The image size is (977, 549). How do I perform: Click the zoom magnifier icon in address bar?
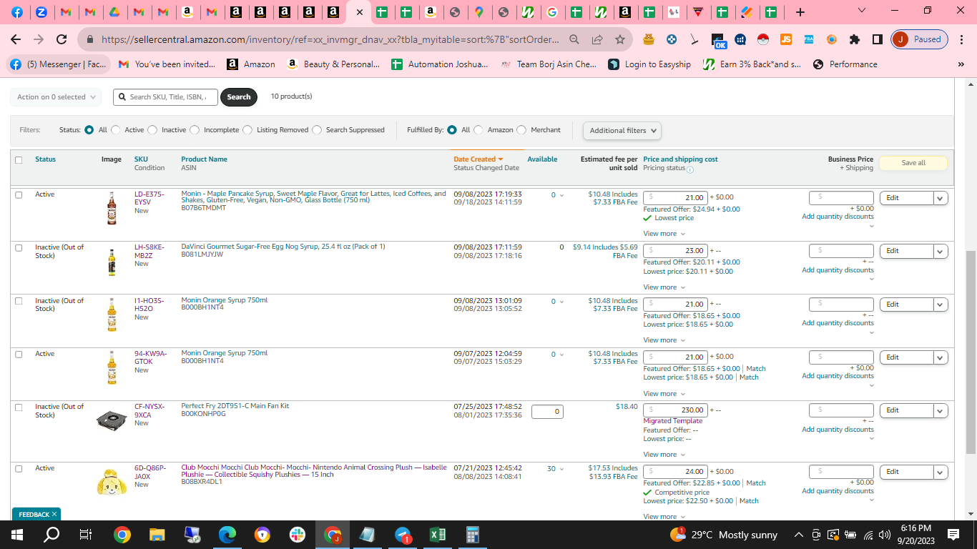(x=574, y=39)
